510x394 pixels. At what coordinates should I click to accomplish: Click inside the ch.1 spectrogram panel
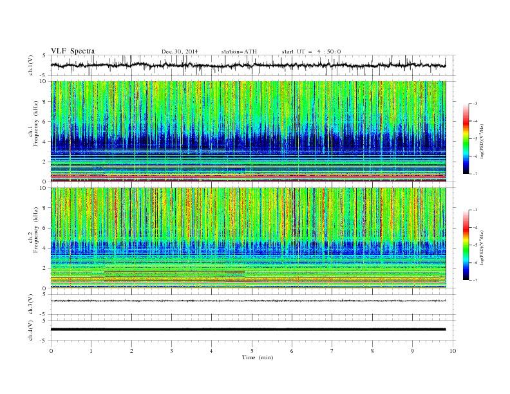pyautogui.click(x=248, y=131)
